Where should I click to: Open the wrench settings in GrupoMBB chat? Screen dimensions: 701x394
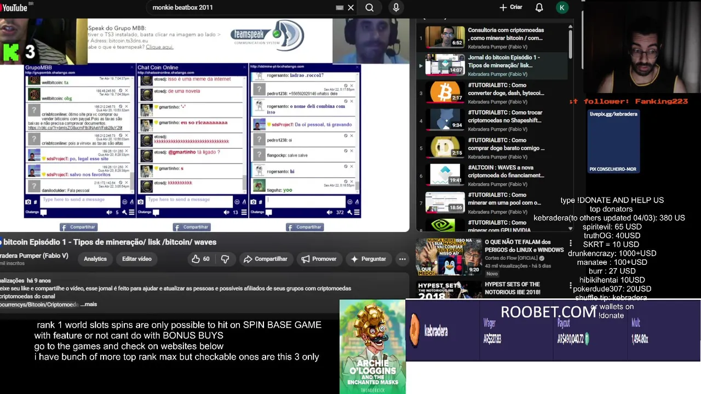(x=124, y=212)
